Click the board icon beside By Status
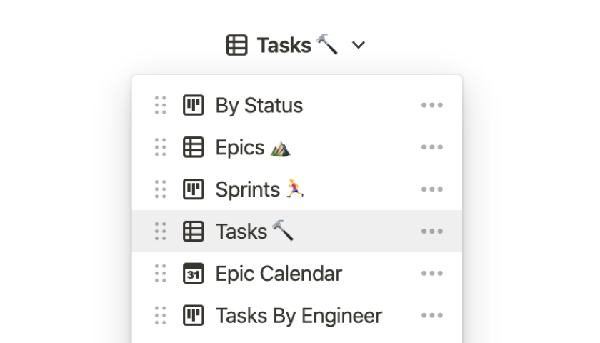 pos(193,106)
